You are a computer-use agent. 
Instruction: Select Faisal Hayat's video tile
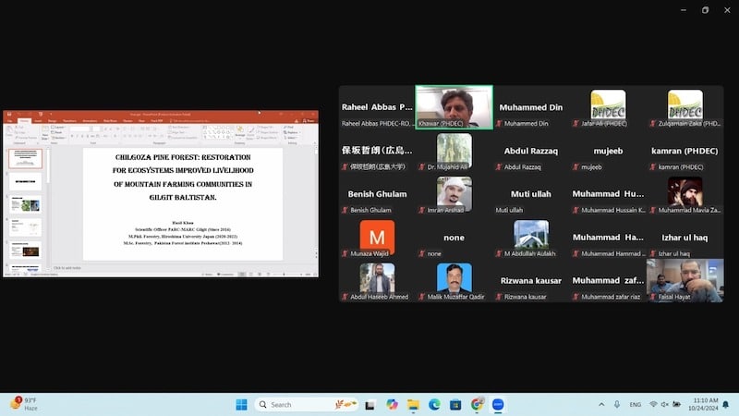point(684,280)
